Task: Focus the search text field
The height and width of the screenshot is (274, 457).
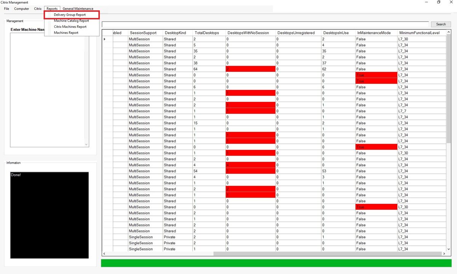Action: click(265, 24)
